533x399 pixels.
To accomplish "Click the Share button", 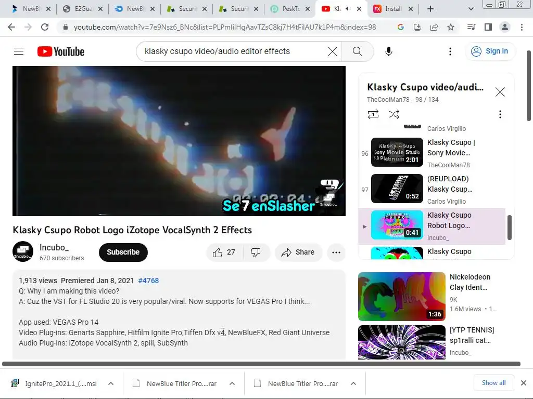I will tap(298, 252).
